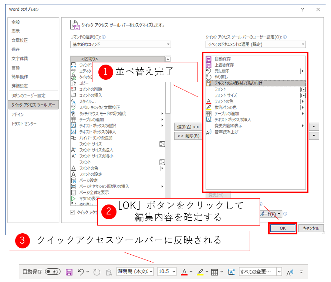This screenshot has width=331, height=282.
Task: Open the 基本的なコマンド command selection dropdown
Action: point(121,44)
